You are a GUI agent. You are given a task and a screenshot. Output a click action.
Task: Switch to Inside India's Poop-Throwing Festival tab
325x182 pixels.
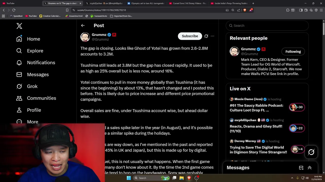pos(229,3)
